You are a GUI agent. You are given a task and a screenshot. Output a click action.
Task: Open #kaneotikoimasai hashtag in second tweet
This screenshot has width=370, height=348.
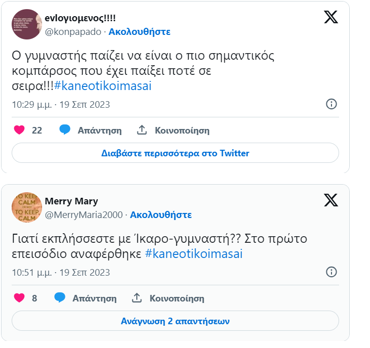(194, 254)
